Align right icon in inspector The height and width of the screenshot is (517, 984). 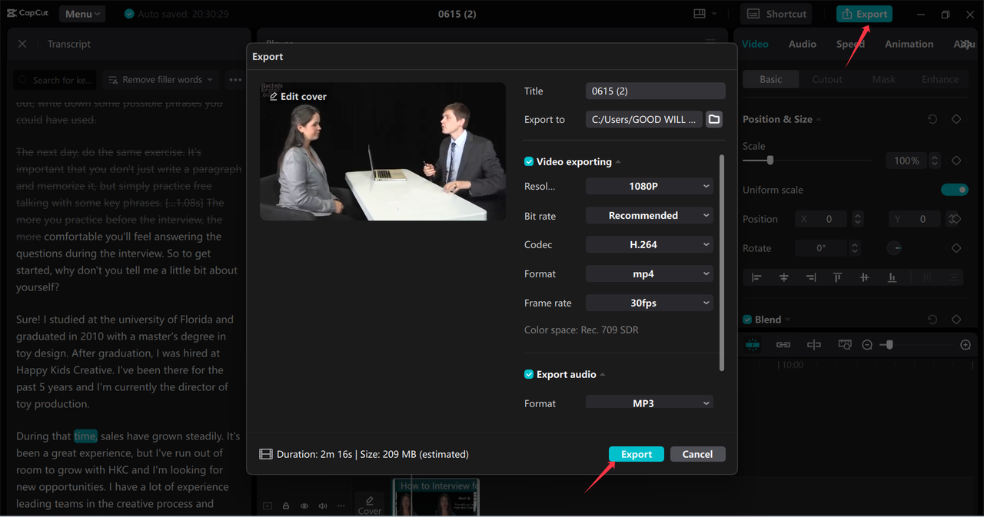point(810,277)
